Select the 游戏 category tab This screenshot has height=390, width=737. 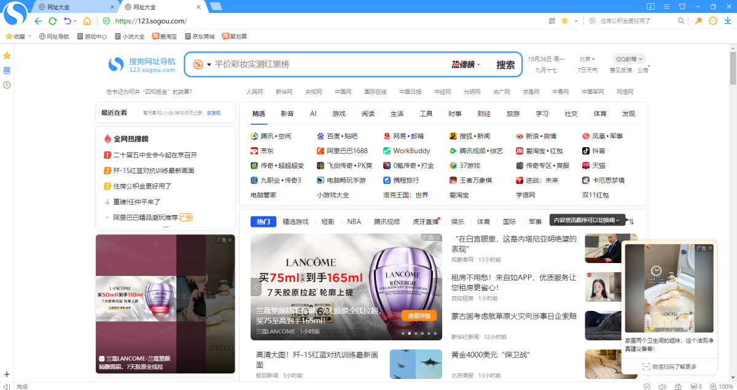pyautogui.click(x=339, y=113)
